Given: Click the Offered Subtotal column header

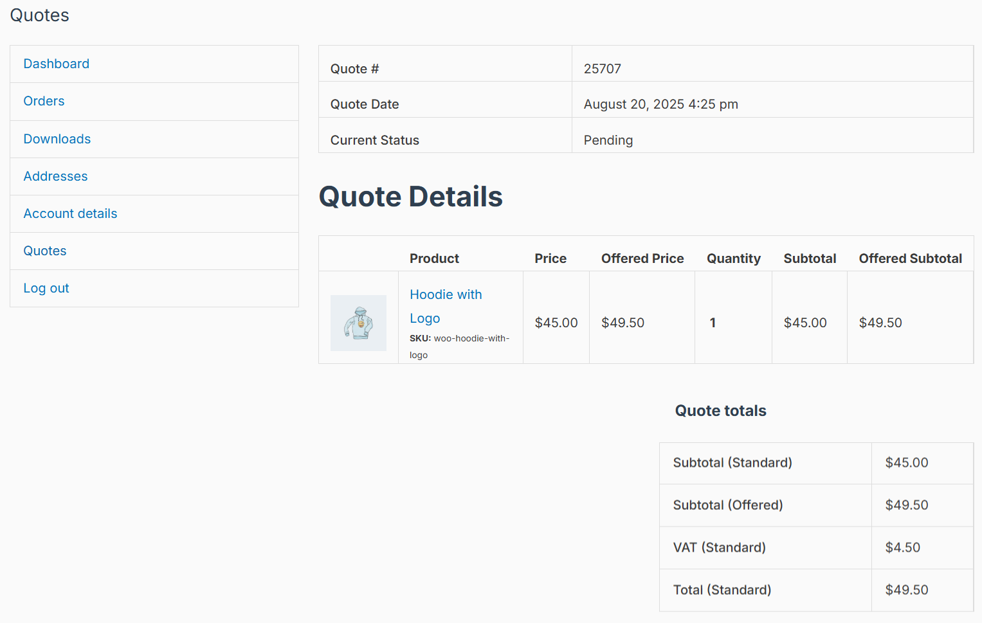Looking at the screenshot, I should pos(911,258).
